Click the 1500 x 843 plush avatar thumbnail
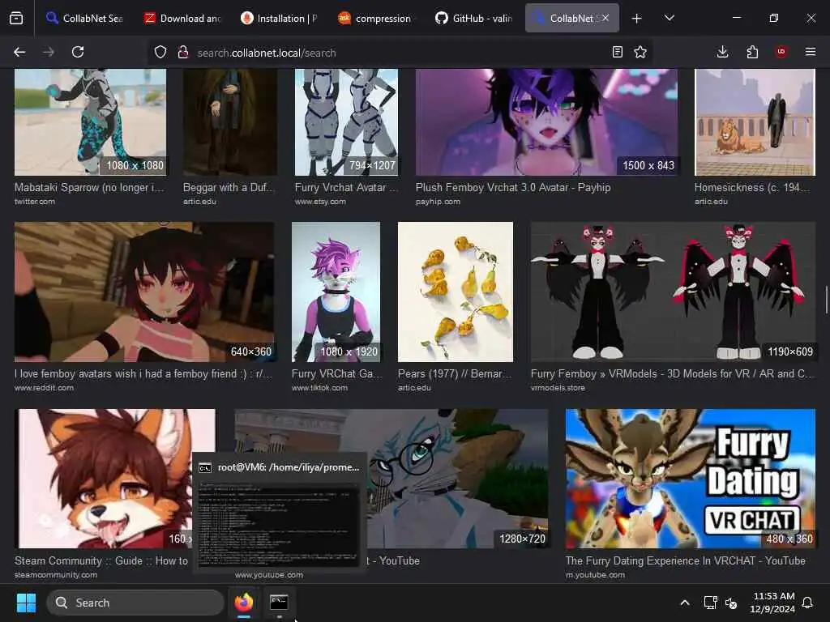Viewport: 830px width, 622px height. [x=547, y=121]
